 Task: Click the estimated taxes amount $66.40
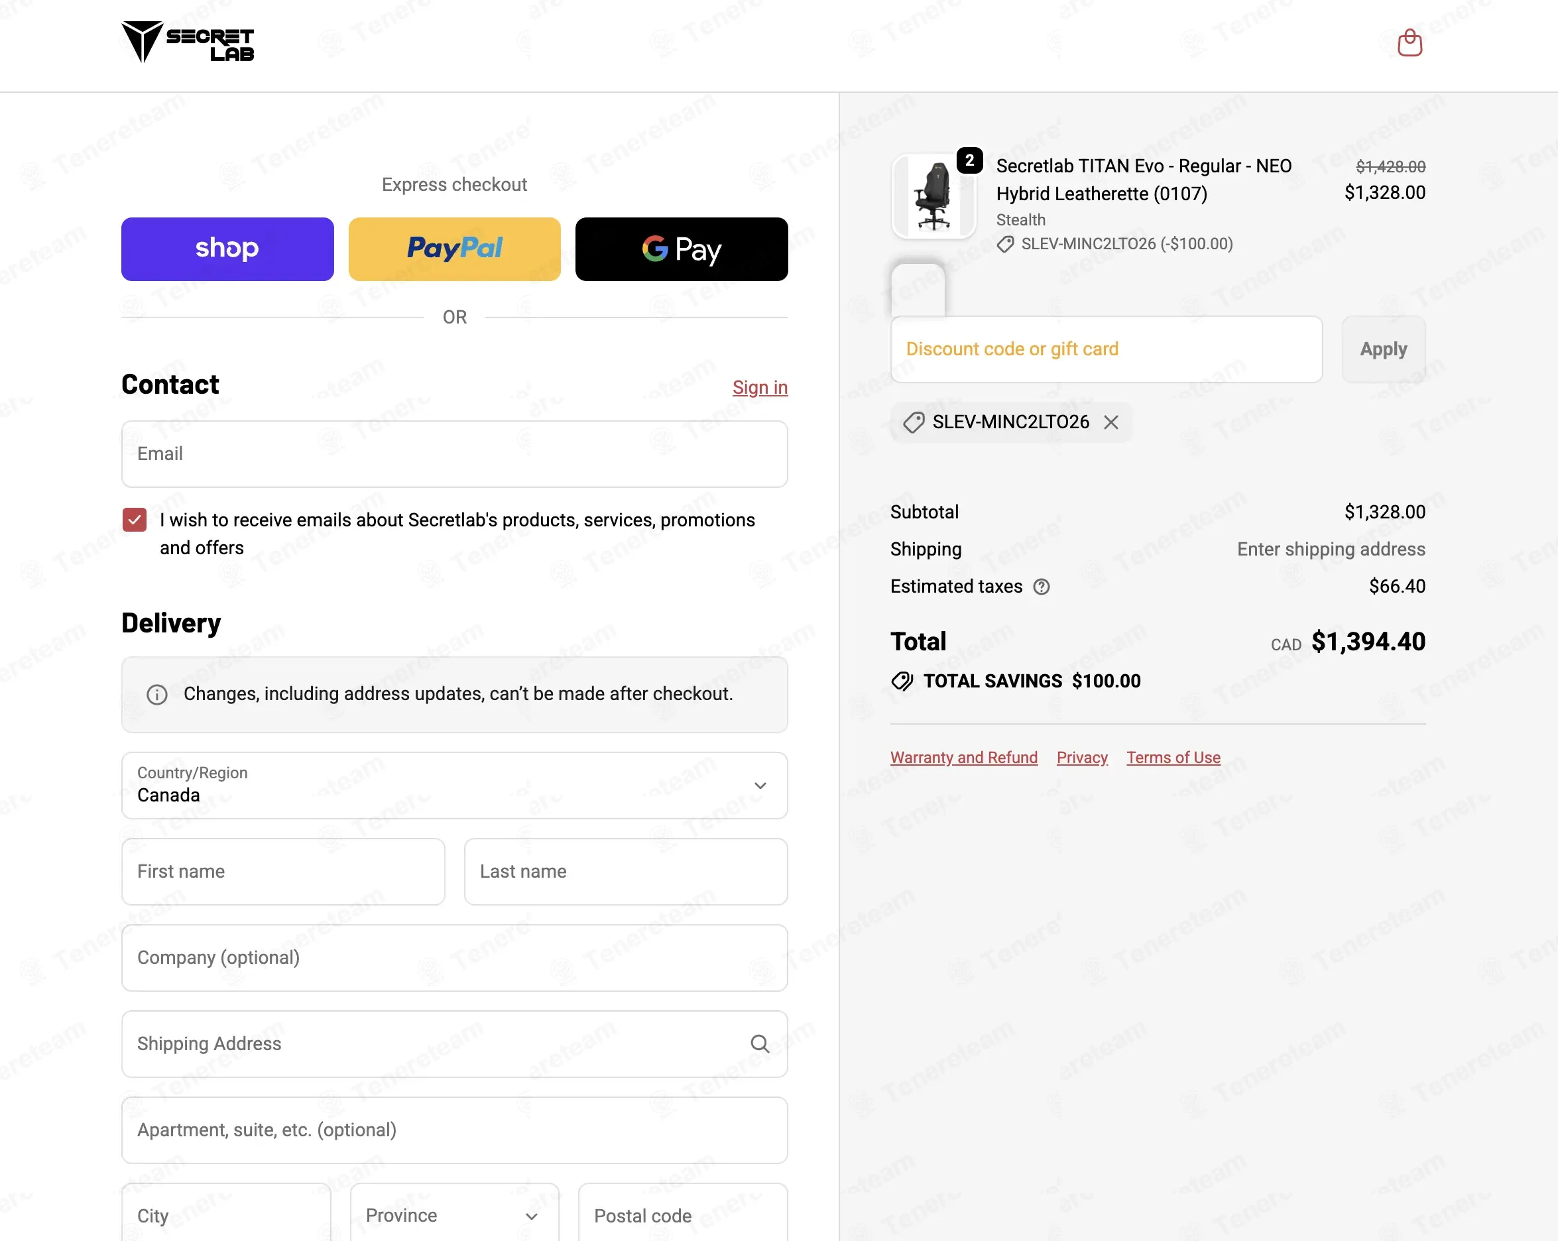(x=1397, y=586)
